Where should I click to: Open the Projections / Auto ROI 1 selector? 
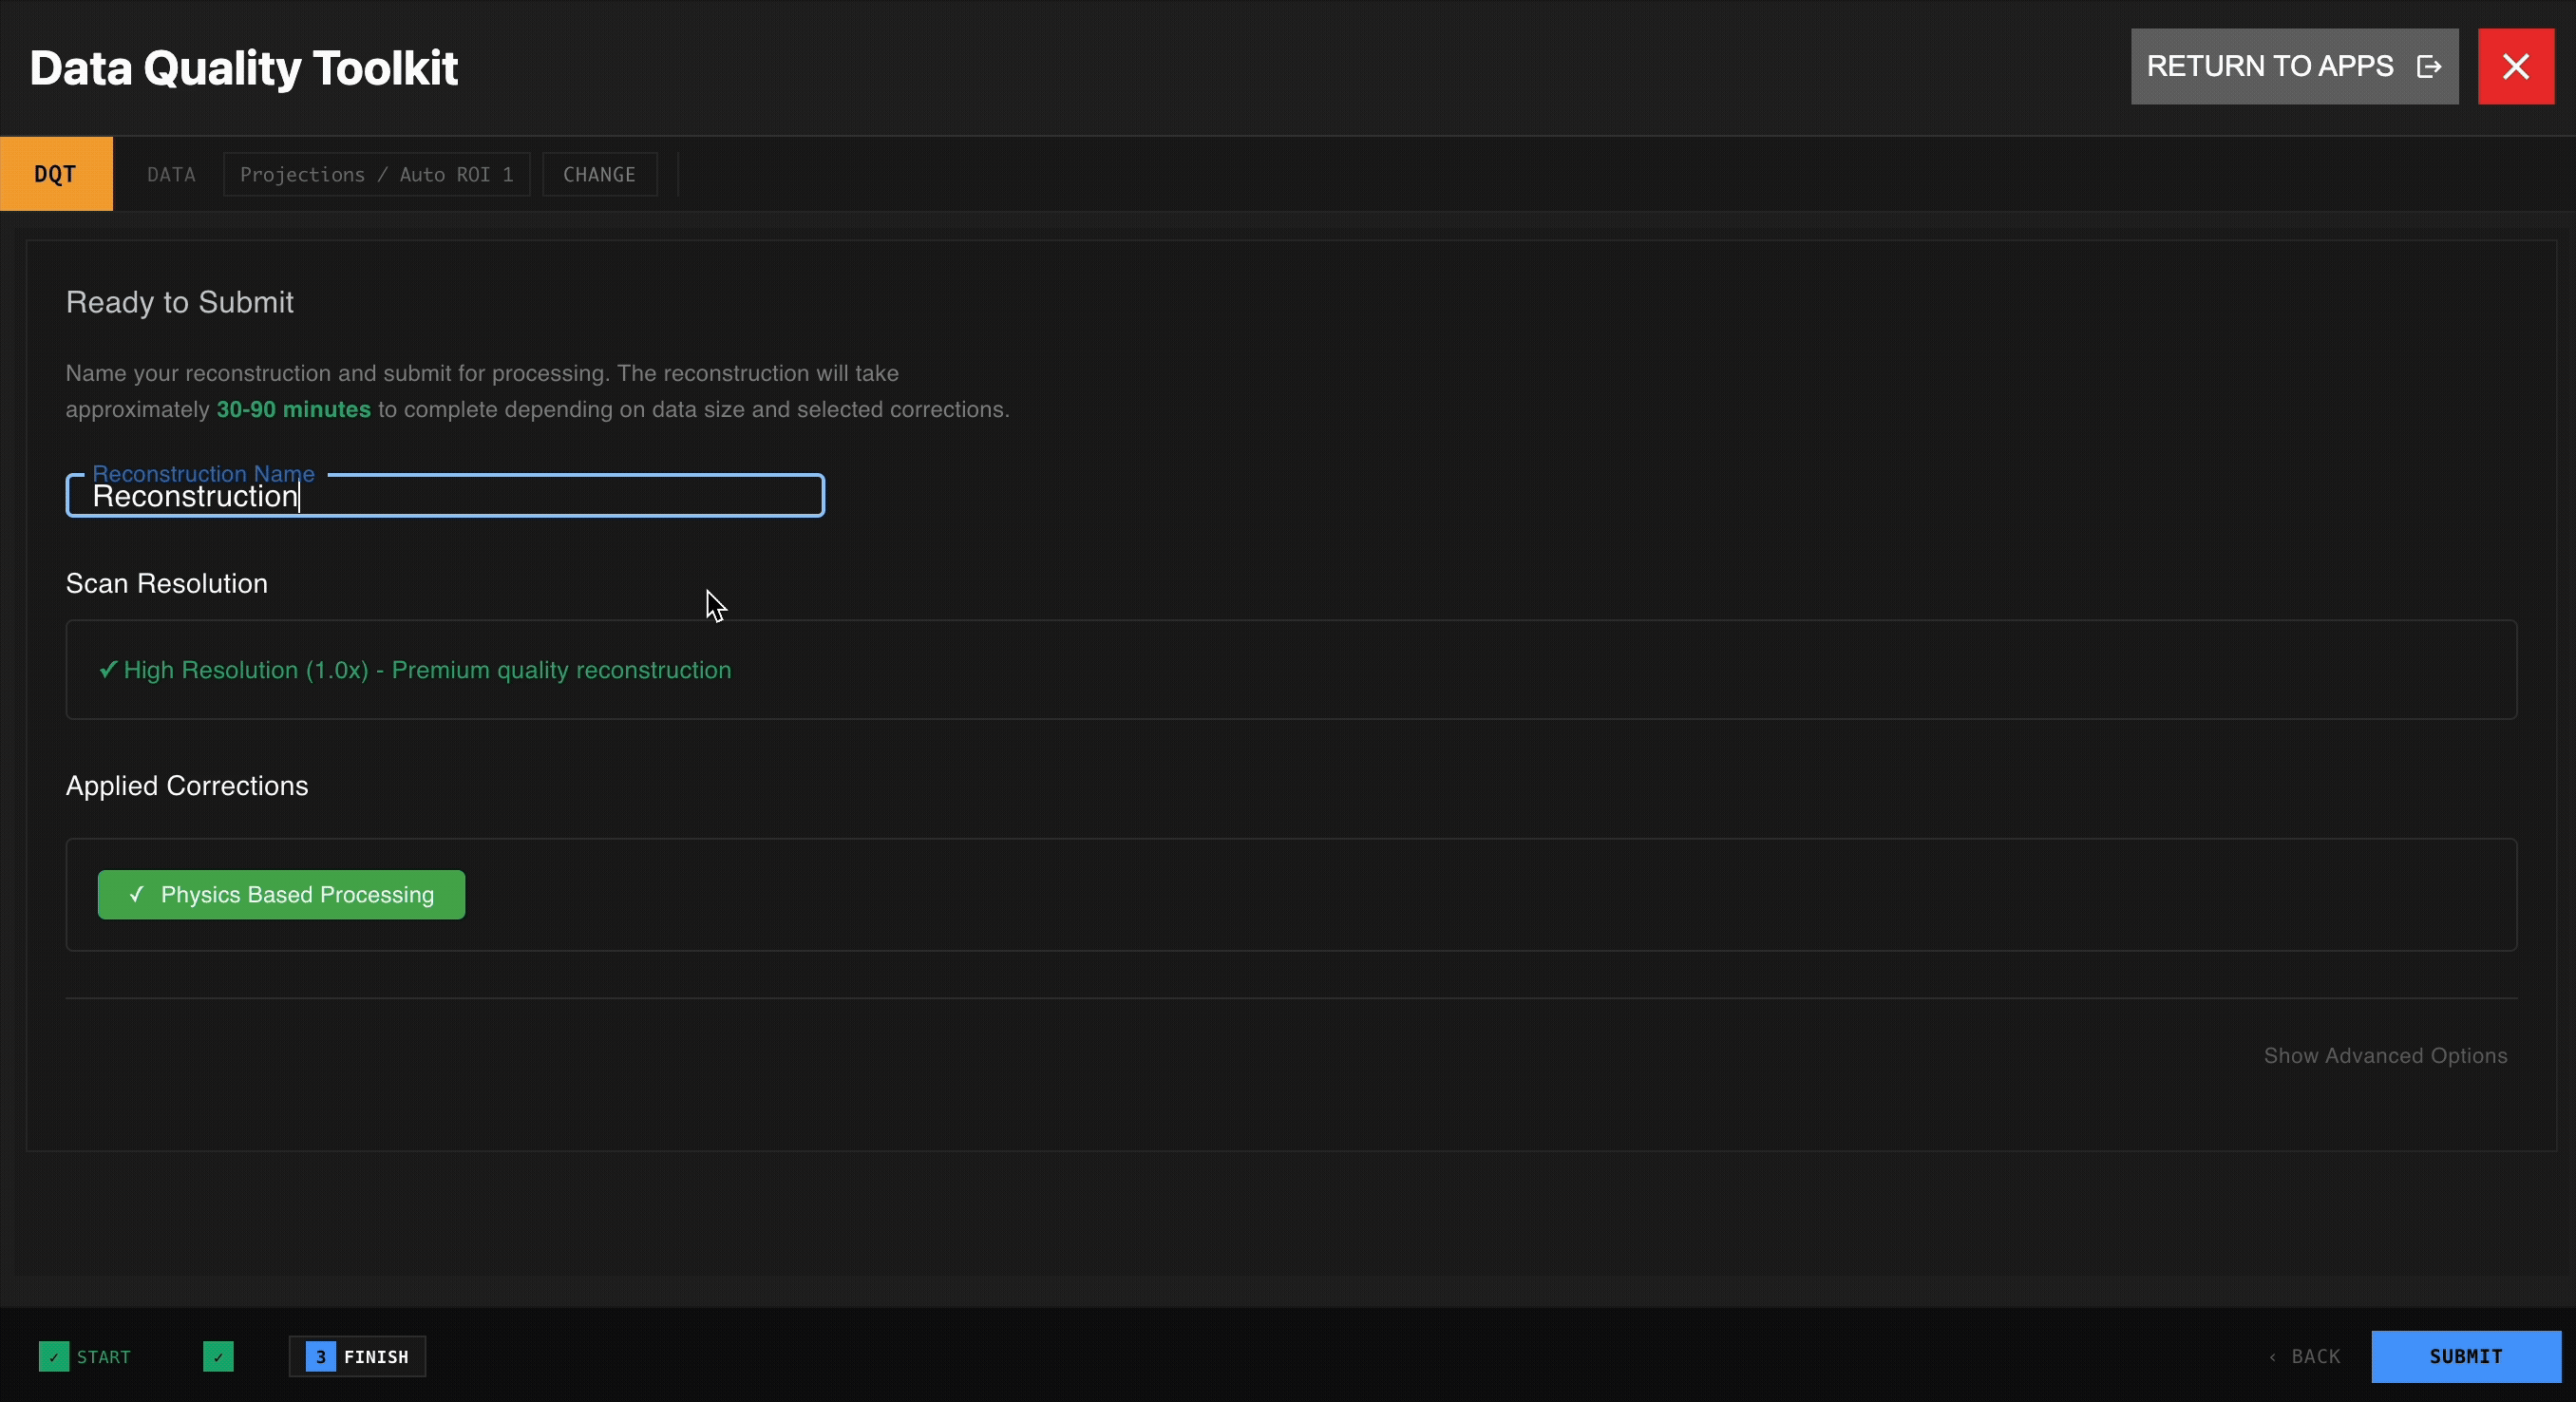[x=376, y=173]
